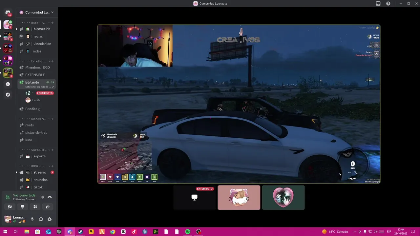This screenshot has height=236, width=420.
Task: Mute the microphone in user panel
Action: tap(32, 219)
